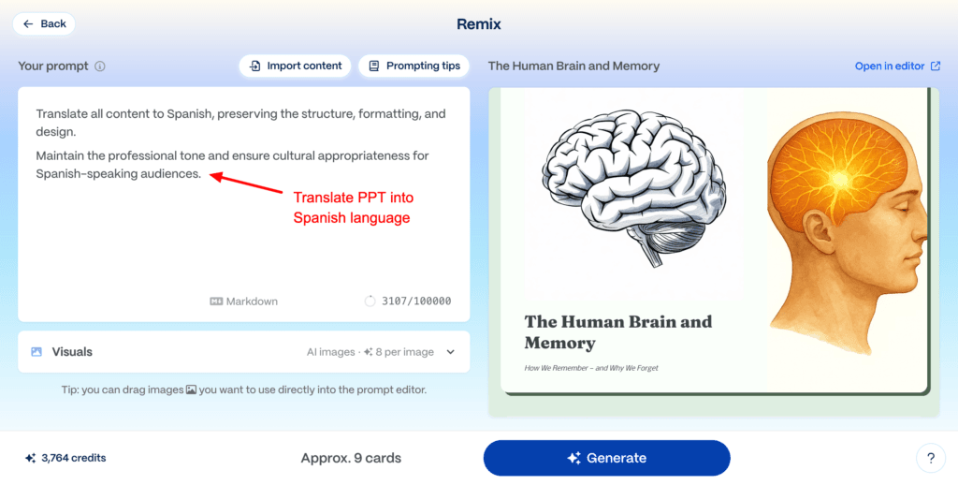This screenshot has height=485, width=958.
Task: Click the sparkle credits icon
Action: pos(31,458)
